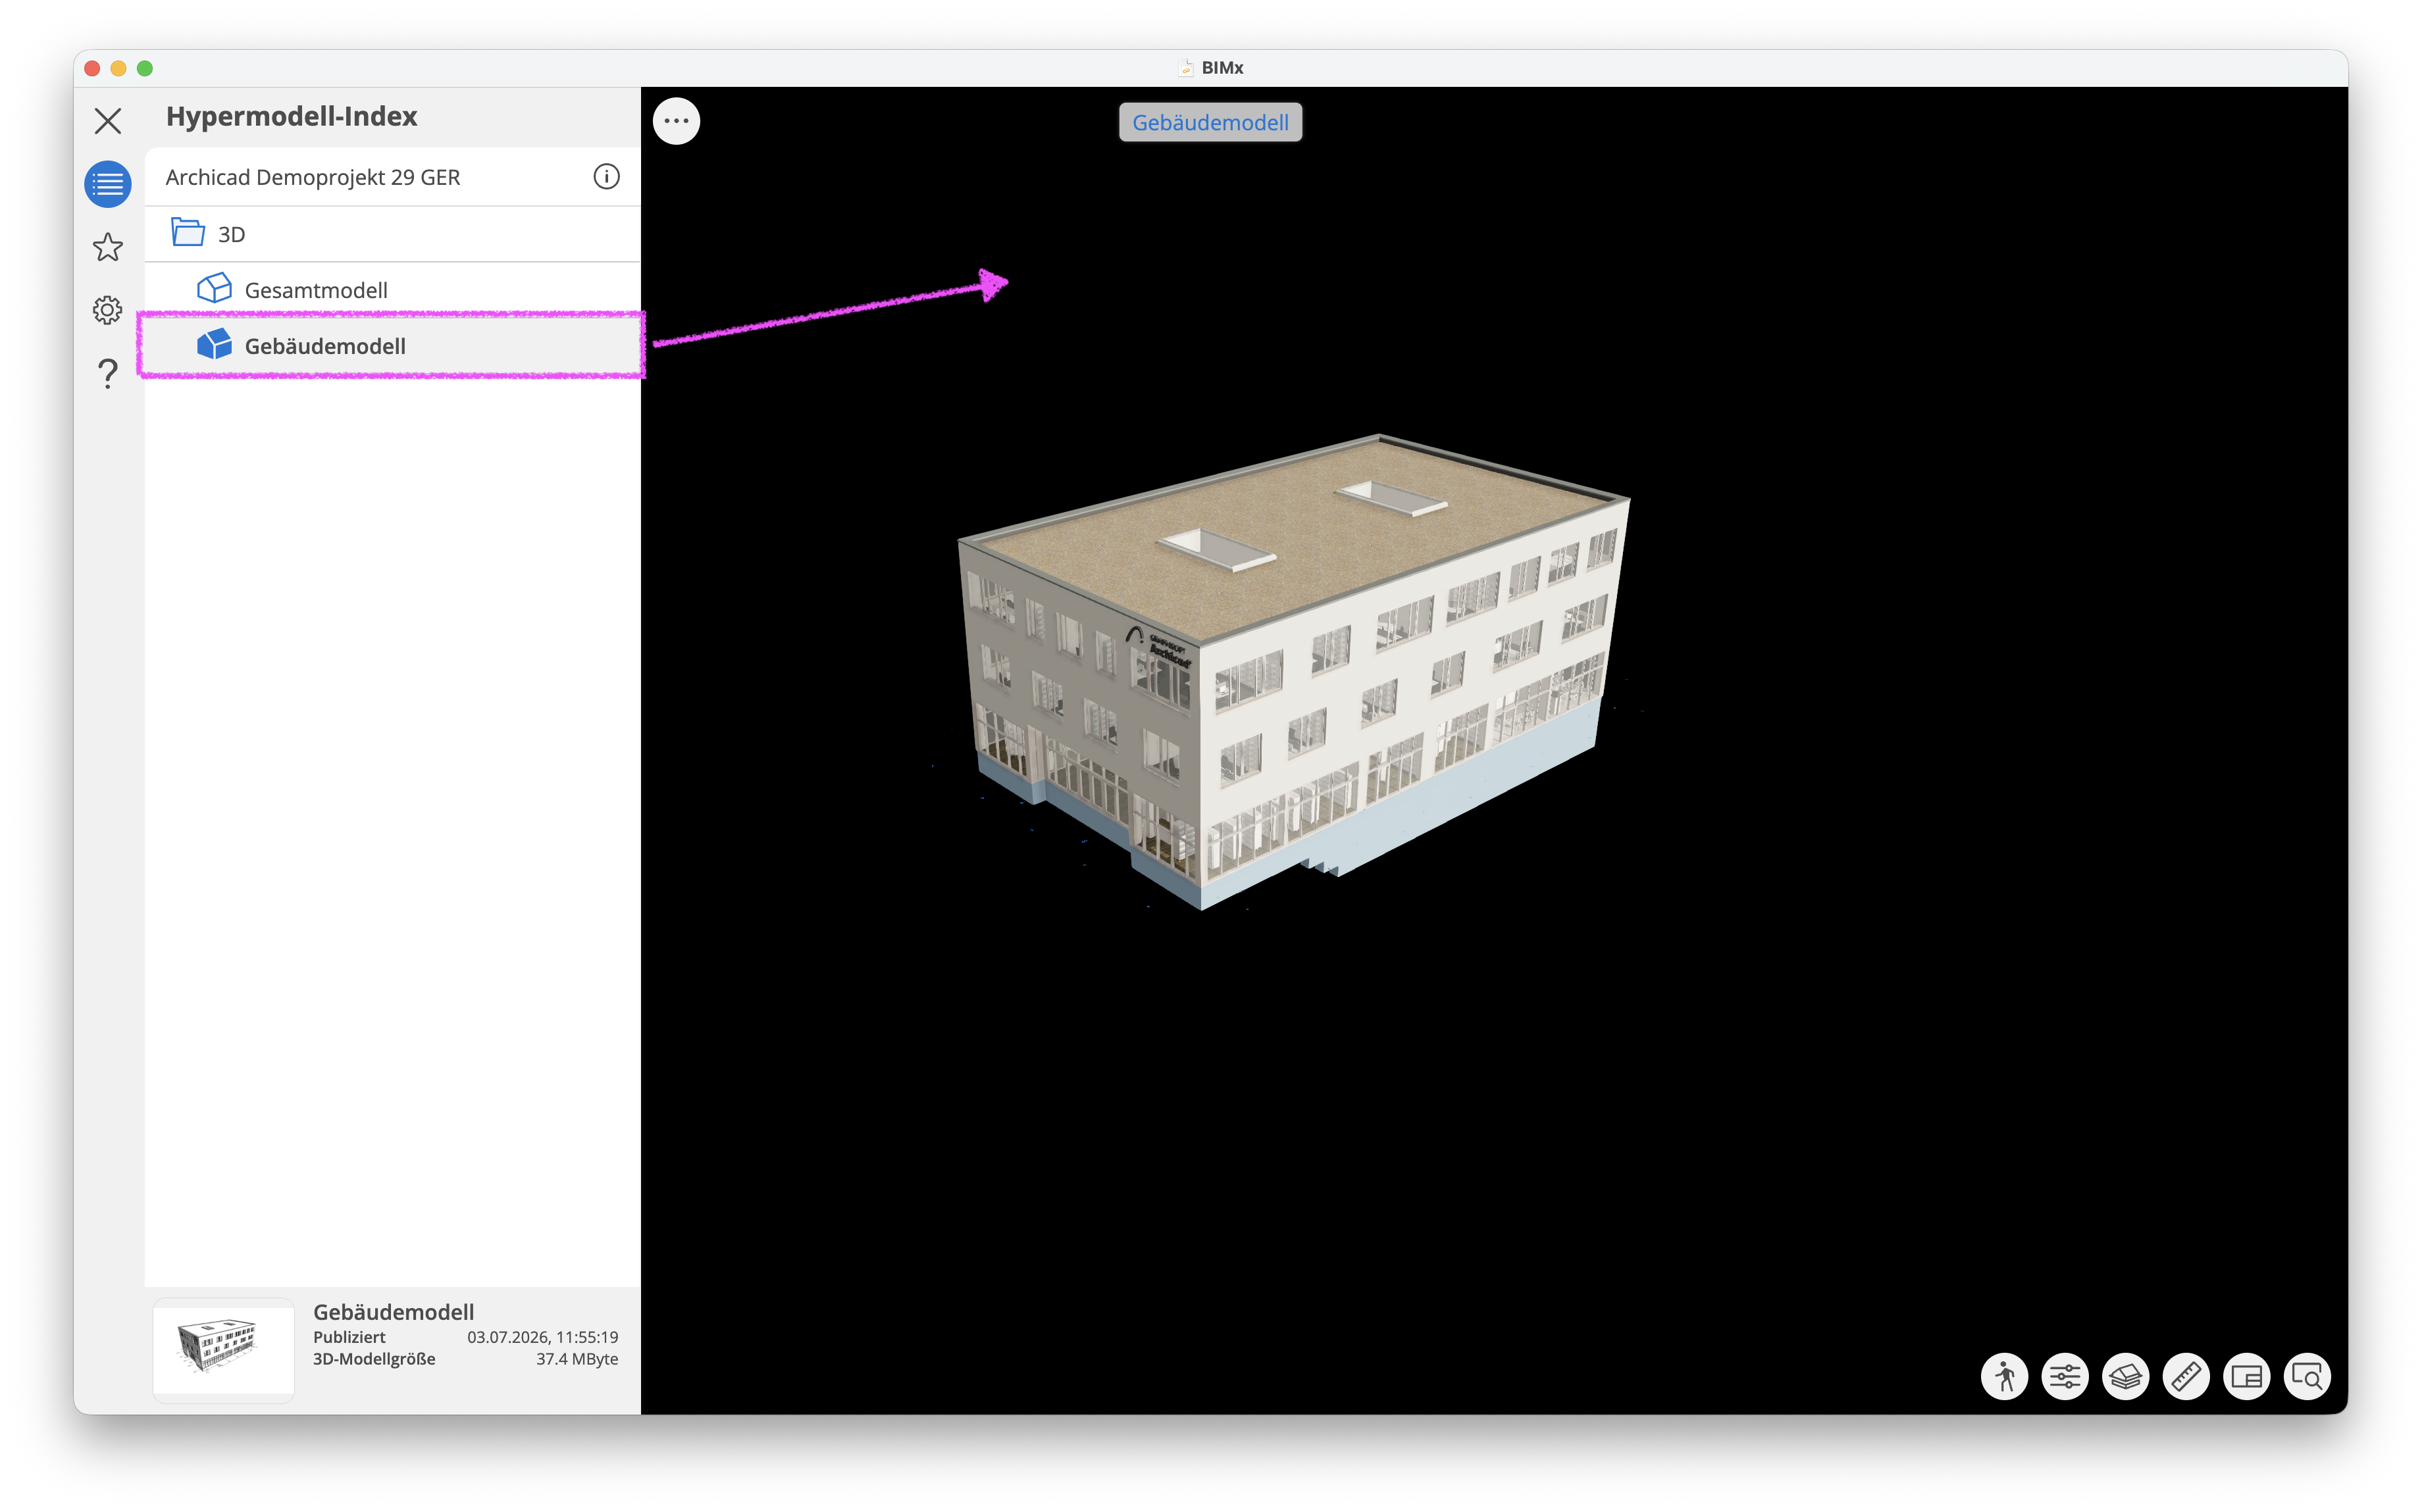Click the building in the 3D view
The height and width of the screenshot is (1512, 2422).
coord(1290,670)
